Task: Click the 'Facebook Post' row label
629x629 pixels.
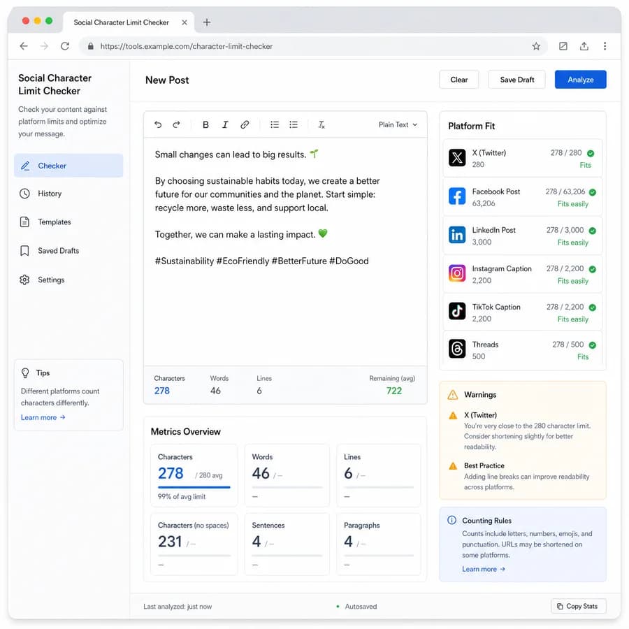Action: pyautogui.click(x=496, y=191)
